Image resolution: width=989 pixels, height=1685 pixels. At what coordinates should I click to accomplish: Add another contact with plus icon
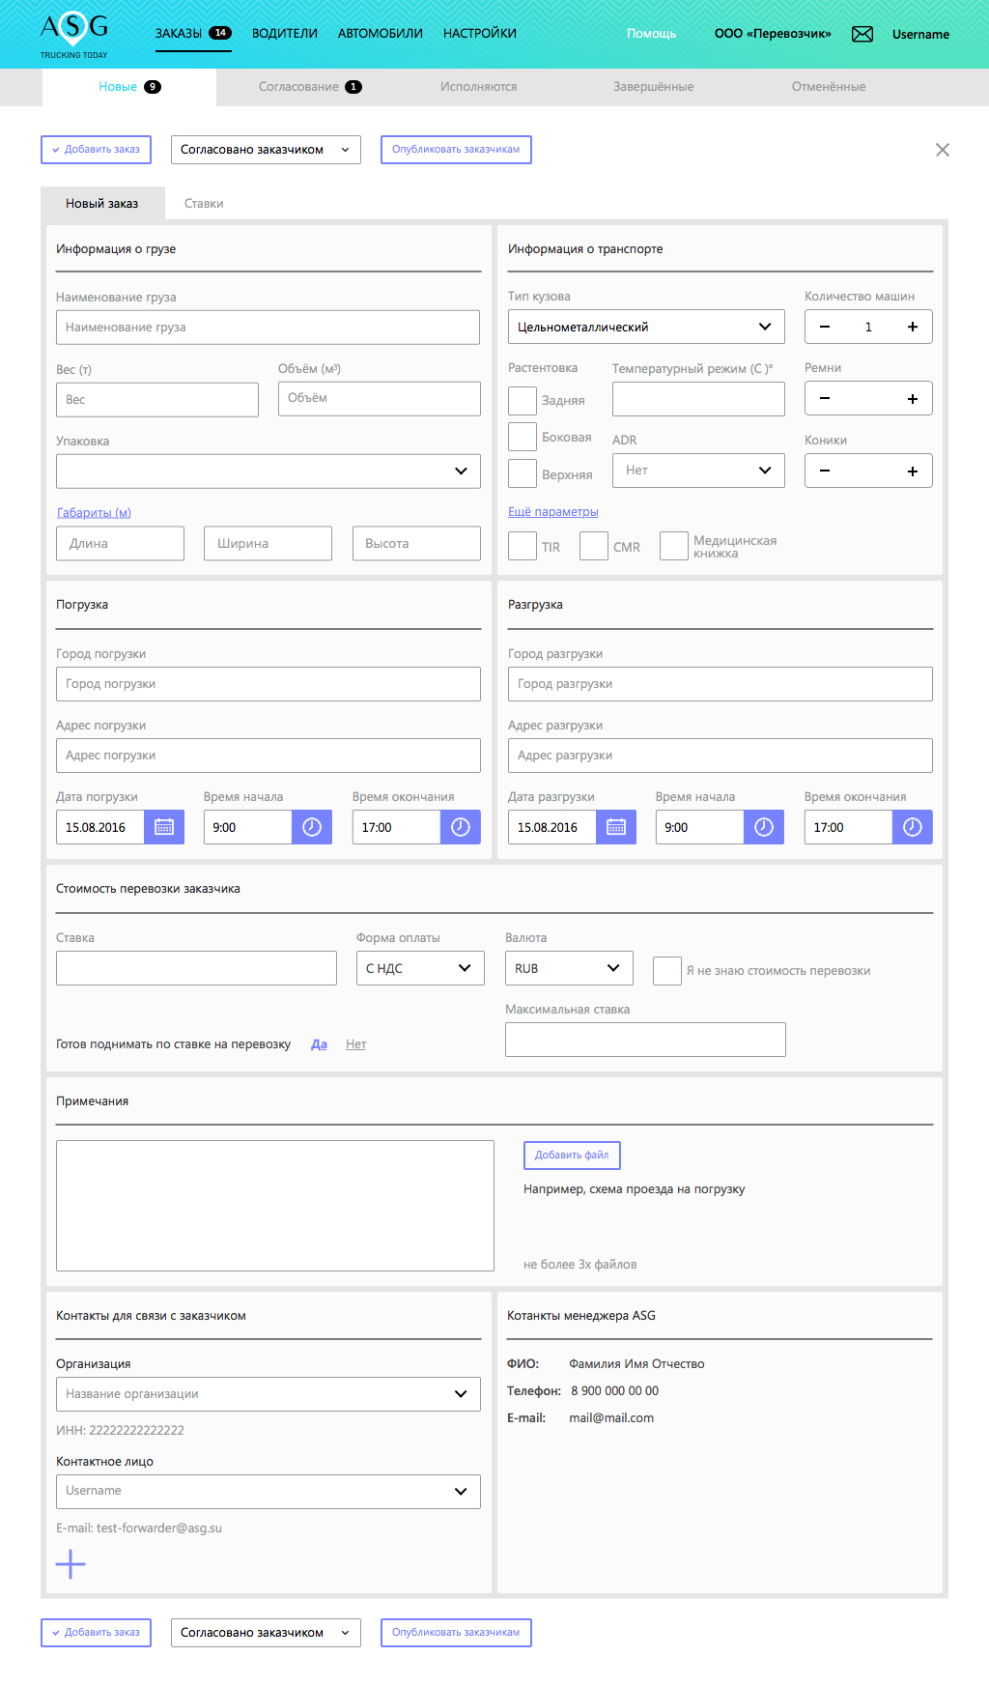coord(71,1564)
